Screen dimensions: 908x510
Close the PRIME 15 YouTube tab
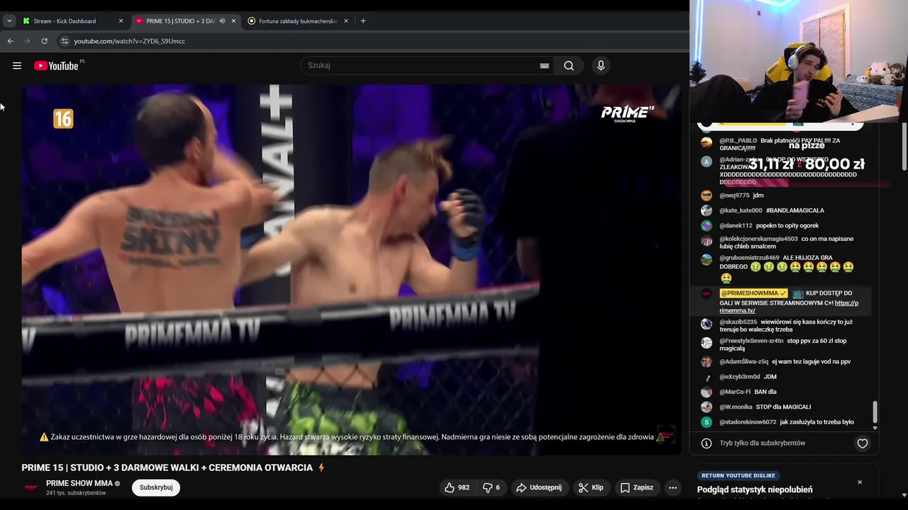click(233, 21)
